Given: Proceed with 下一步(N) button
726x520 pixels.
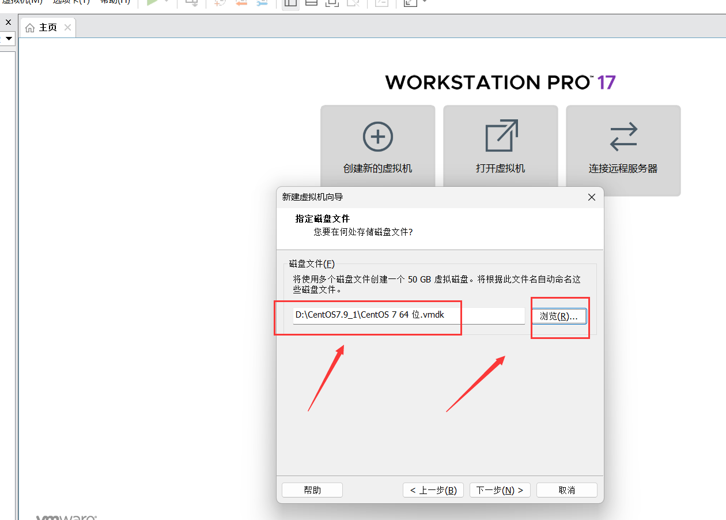Looking at the screenshot, I should pos(500,490).
